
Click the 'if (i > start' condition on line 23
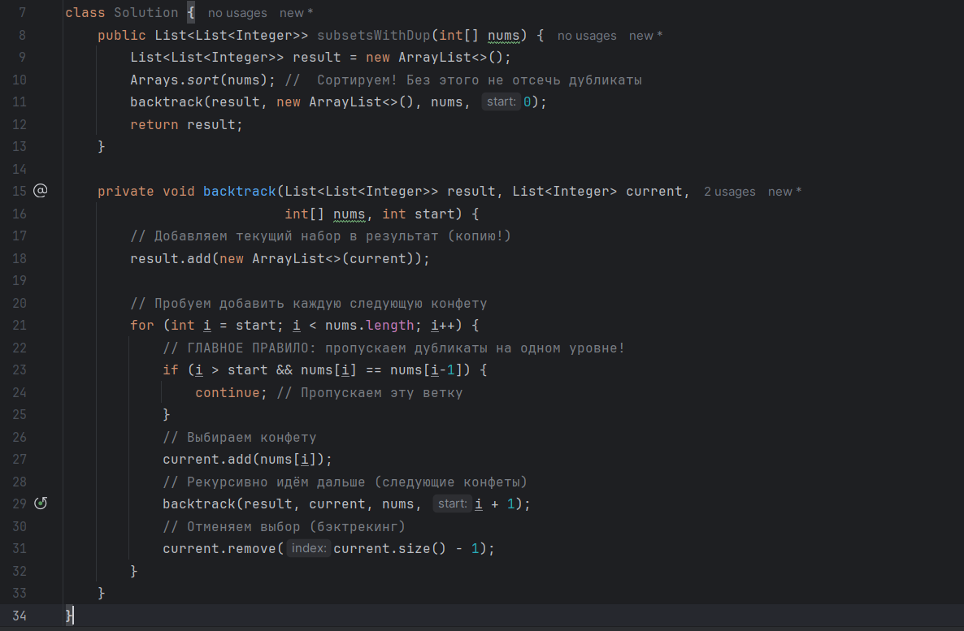215,370
